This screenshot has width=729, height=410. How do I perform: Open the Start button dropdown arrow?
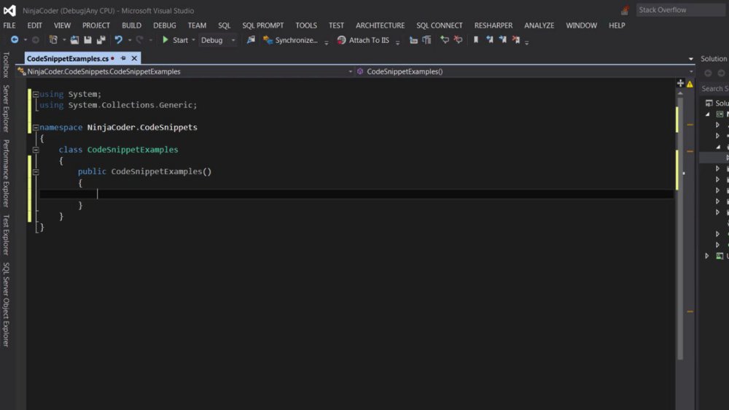pos(193,40)
